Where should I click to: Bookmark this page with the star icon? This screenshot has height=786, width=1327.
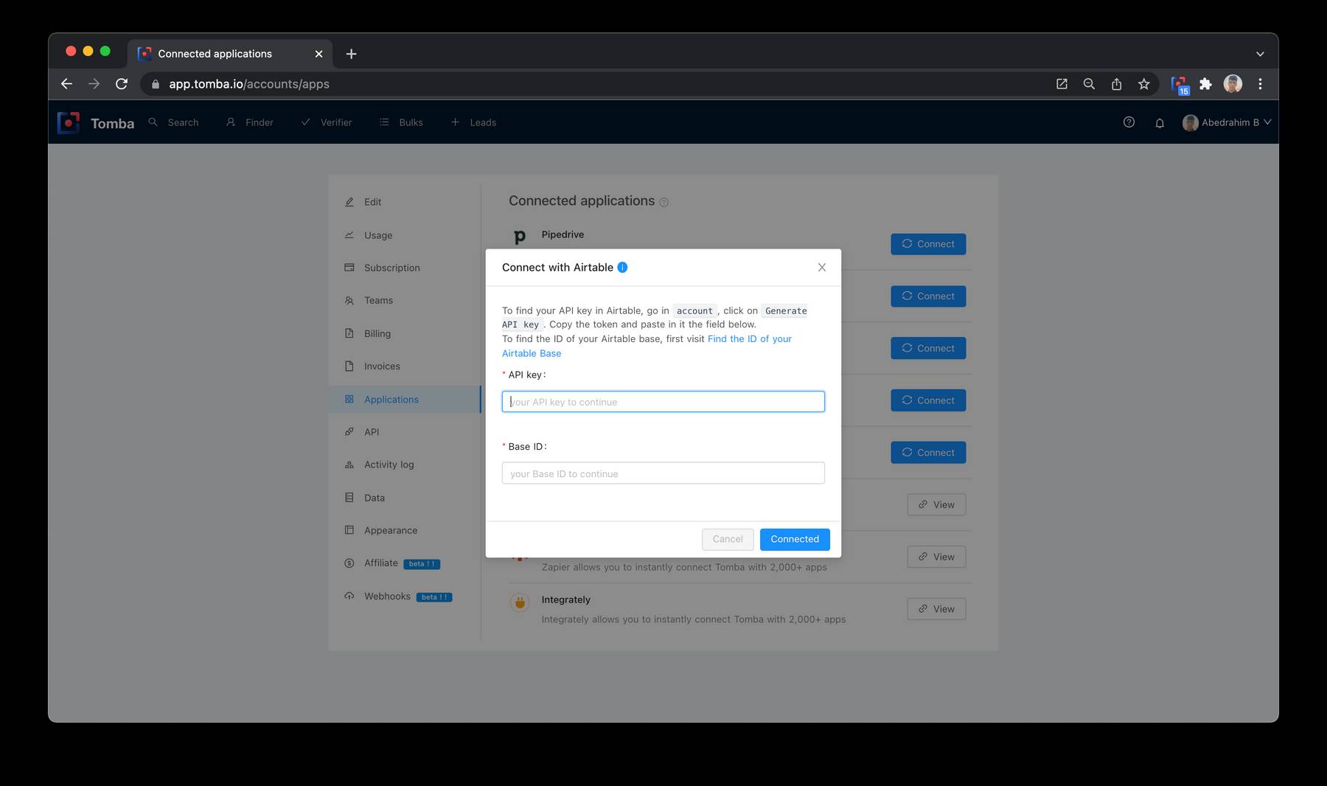tap(1143, 84)
